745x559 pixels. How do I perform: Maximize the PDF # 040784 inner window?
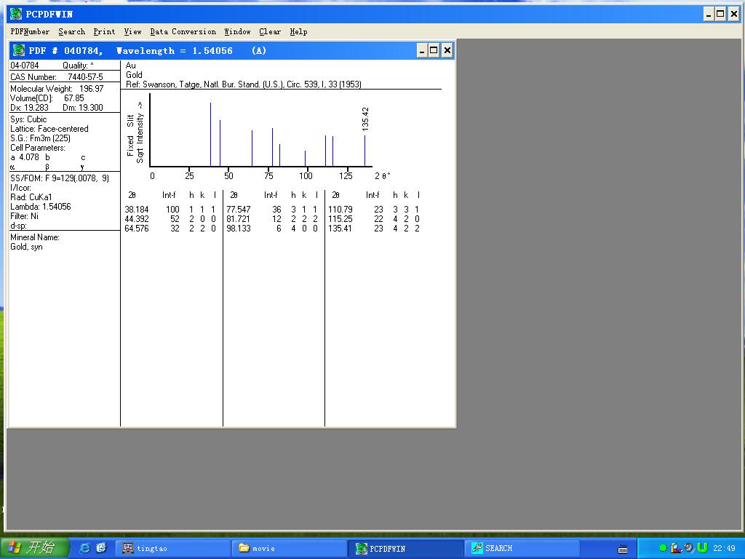(434, 50)
